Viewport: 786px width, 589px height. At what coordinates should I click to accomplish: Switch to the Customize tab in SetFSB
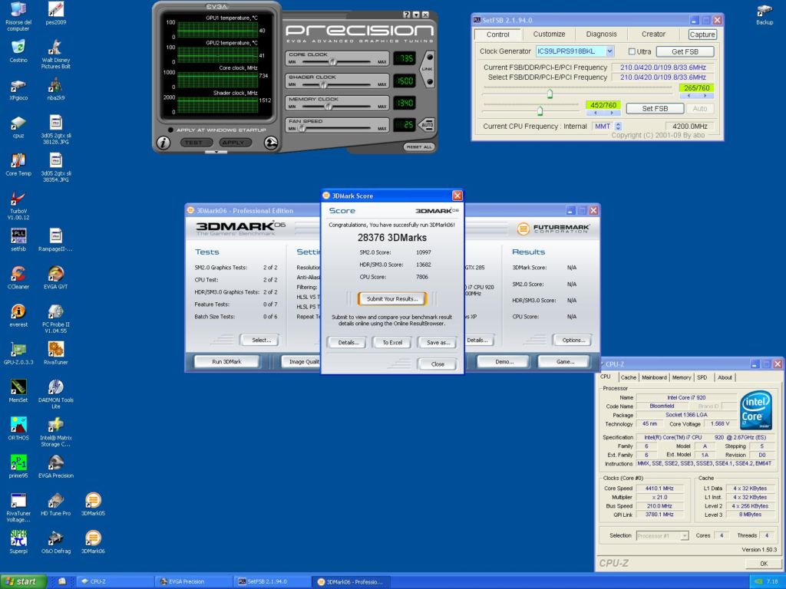(x=549, y=34)
